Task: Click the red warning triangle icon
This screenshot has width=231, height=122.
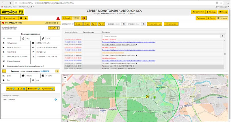Action: 58,18
